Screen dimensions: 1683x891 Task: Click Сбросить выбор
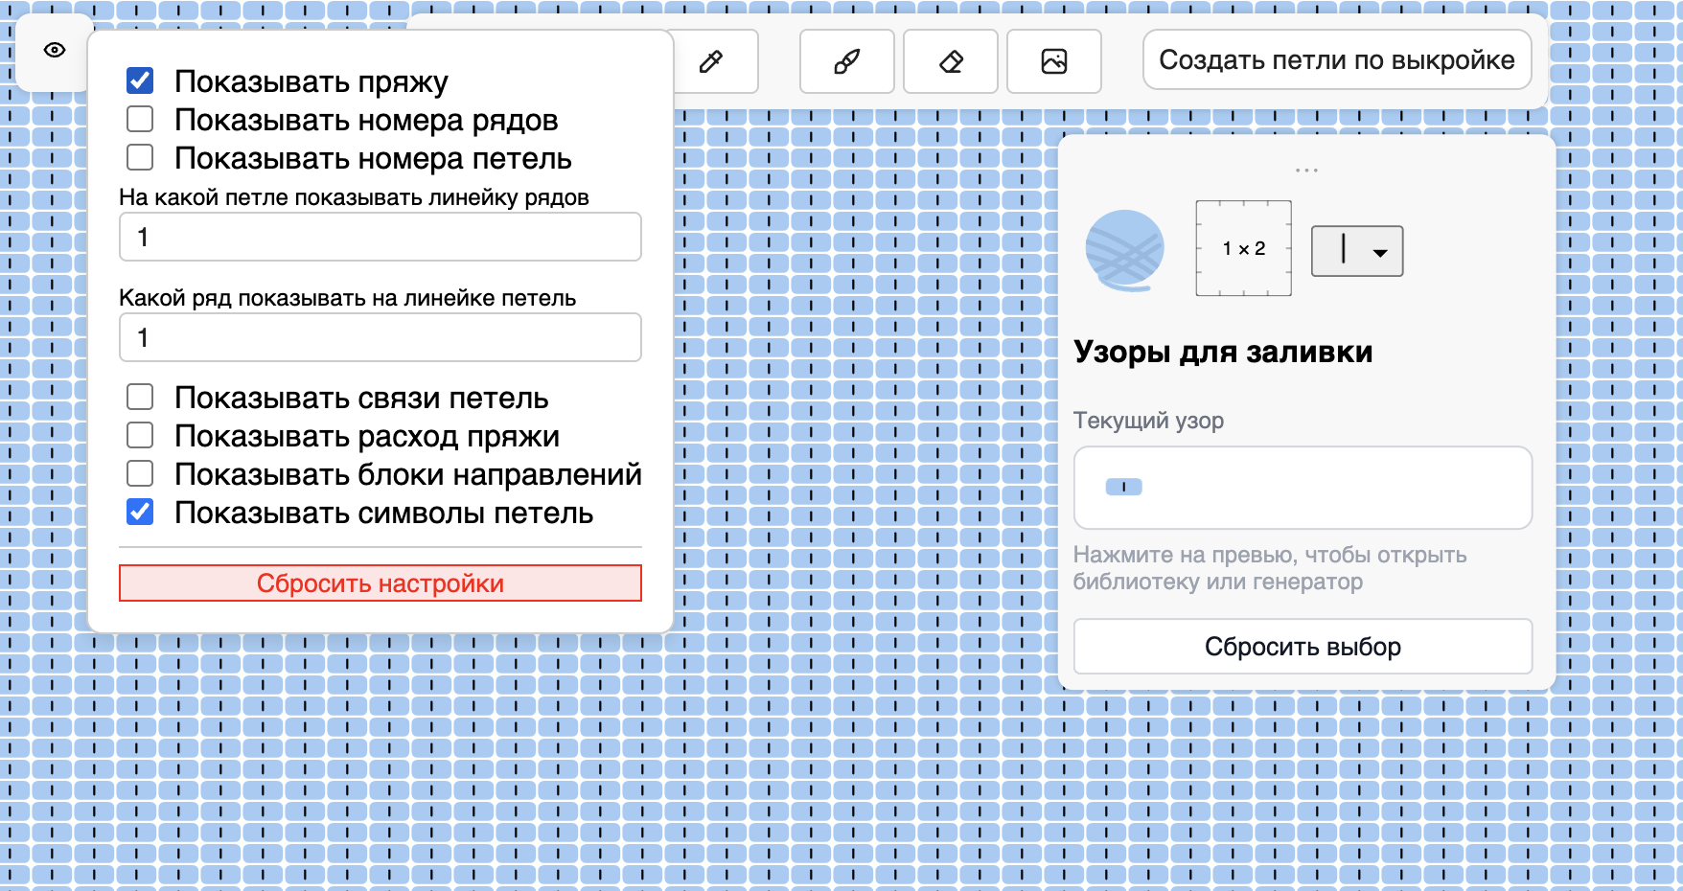tap(1303, 646)
